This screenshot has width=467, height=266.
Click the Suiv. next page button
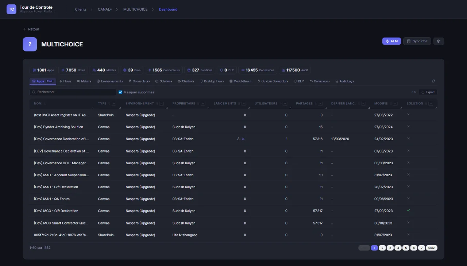point(432,248)
